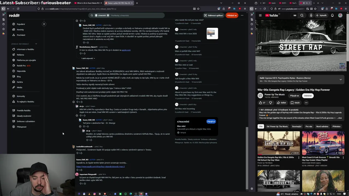Click the Street Rap video player
349x196 pixels.
[301, 46]
